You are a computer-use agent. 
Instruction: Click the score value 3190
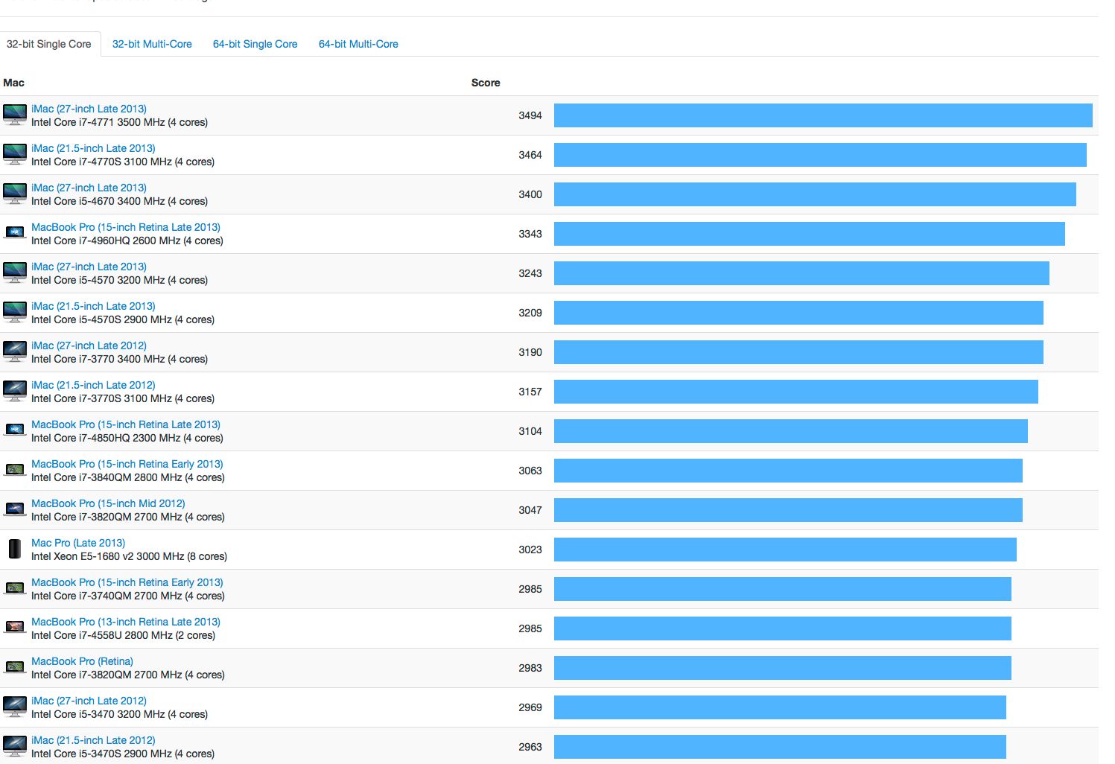pos(530,352)
